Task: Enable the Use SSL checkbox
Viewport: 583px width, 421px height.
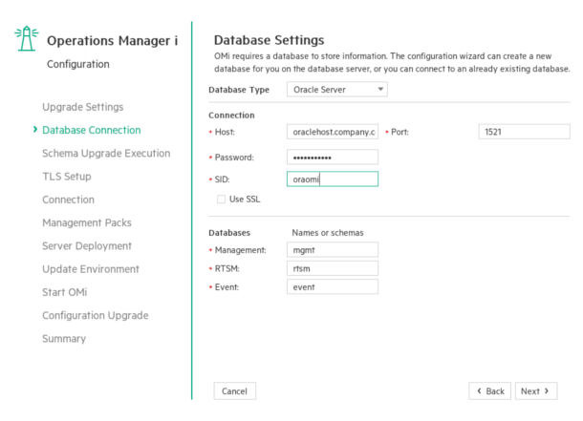Action: pos(221,200)
